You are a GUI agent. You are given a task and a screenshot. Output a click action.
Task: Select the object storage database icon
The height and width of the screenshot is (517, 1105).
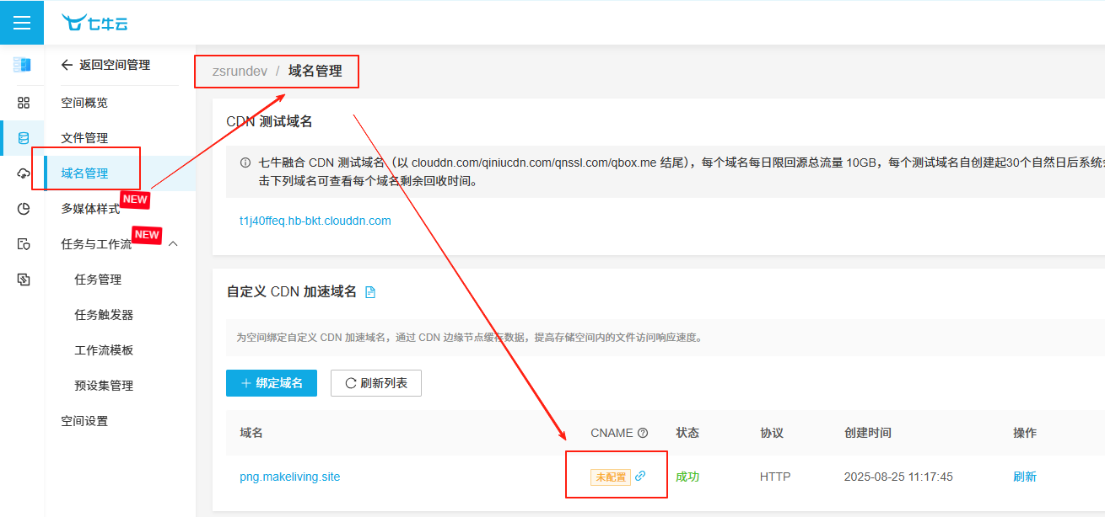[23, 138]
